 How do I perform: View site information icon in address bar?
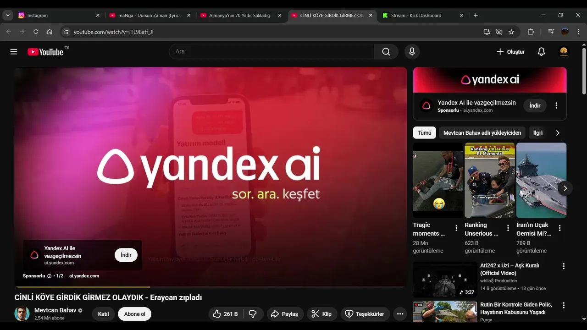pos(66,32)
